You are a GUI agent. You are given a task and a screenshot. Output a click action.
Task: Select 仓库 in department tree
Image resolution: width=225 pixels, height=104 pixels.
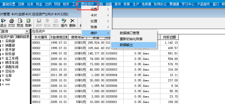tap(8, 75)
